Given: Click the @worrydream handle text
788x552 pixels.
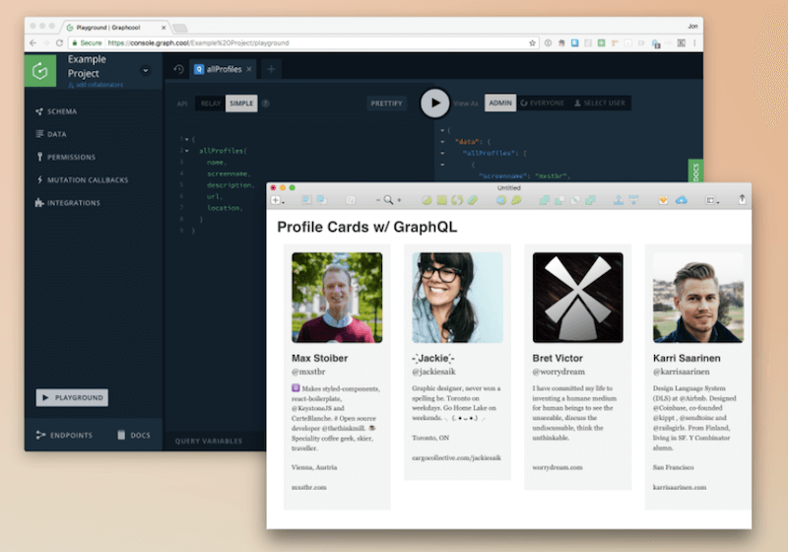Looking at the screenshot, I should tap(558, 372).
